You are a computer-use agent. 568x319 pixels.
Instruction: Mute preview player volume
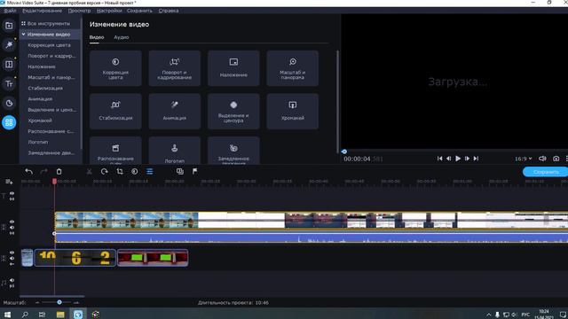542,159
